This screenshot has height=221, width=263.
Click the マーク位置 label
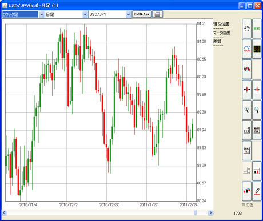click(x=222, y=33)
